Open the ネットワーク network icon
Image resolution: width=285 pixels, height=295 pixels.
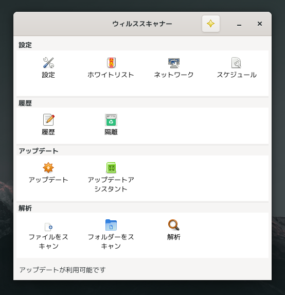tap(174, 63)
